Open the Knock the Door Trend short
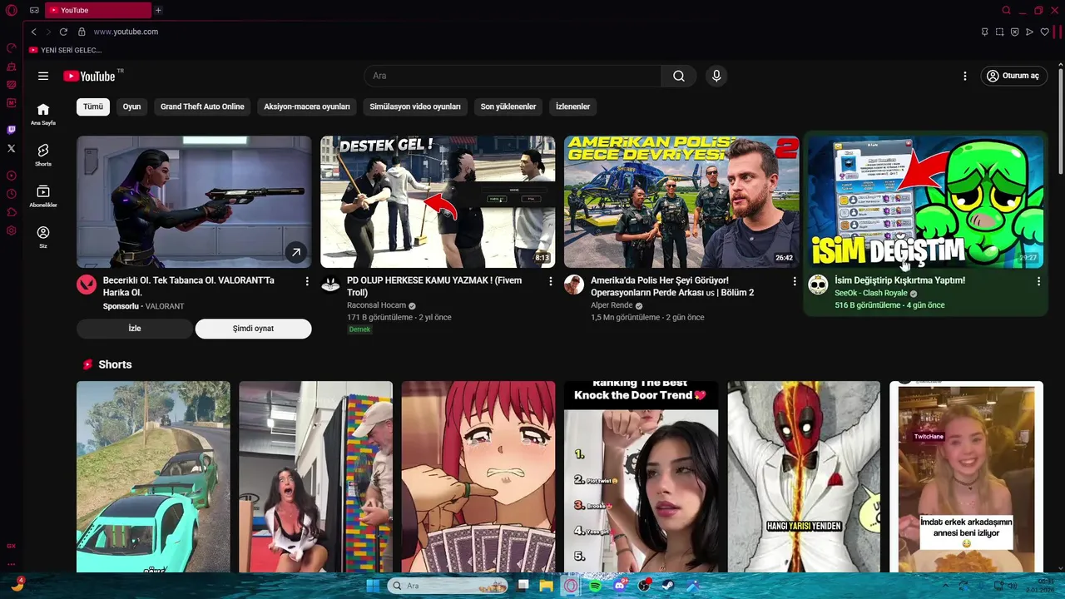The height and width of the screenshot is (599, 1065). (x=641, y=477)
